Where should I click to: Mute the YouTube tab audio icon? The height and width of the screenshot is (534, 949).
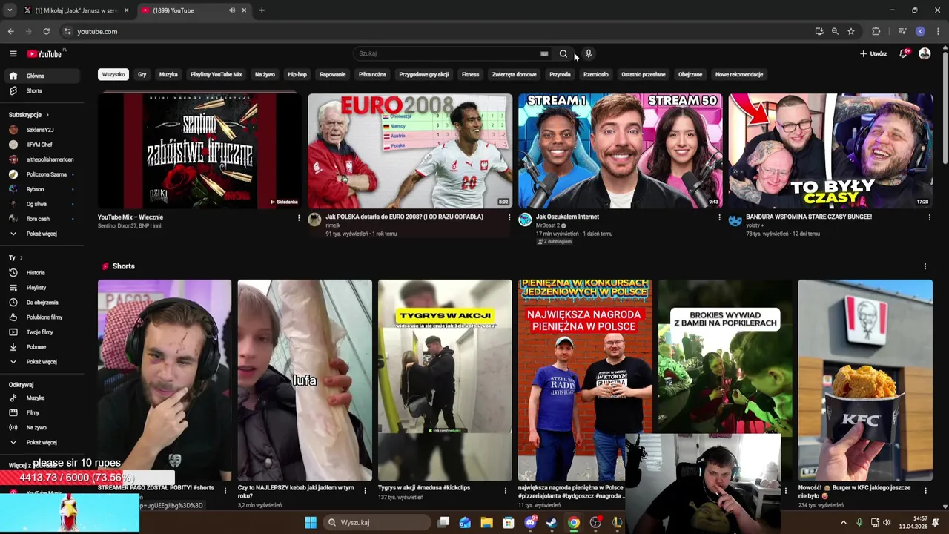pos(232,10)
